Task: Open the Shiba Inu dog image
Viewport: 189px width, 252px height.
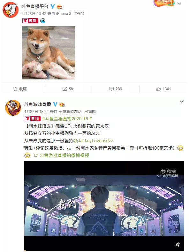Action: (x=49, y=53)
